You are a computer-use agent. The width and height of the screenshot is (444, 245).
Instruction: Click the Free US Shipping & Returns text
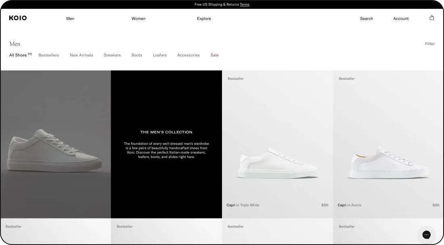pos(217,4)
